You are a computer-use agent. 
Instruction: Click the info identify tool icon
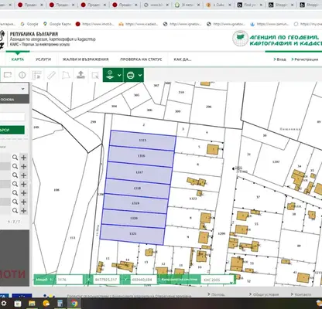(x=22, y=75)
